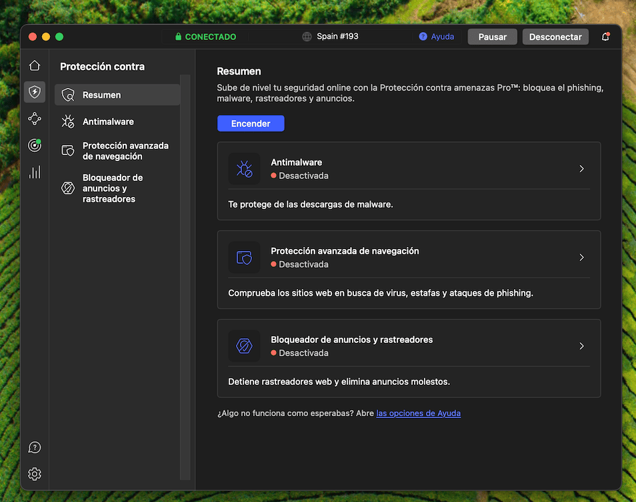The image size is (636, 502).
Task: Click the sidebar menu scrollbar
Action: pos(185,277)
